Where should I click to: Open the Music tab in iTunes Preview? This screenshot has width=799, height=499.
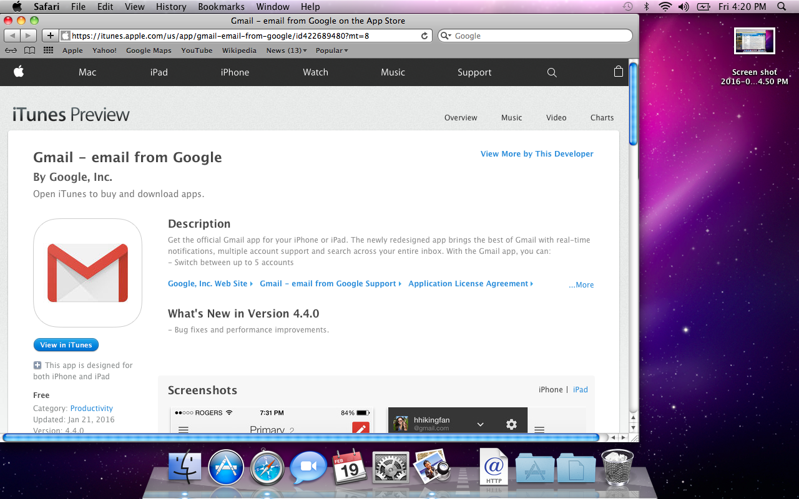(511, 117)
